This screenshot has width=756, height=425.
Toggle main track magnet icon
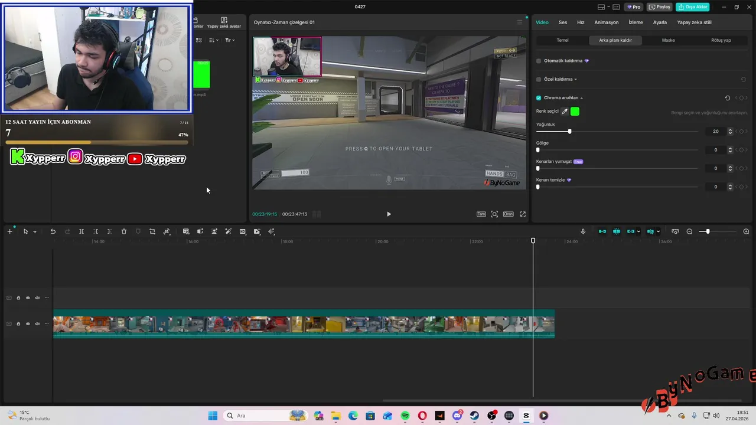point(602,231)
